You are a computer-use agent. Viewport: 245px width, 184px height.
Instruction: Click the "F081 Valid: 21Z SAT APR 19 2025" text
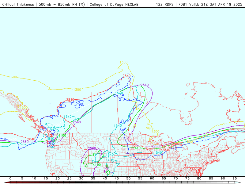click(210, 5)
